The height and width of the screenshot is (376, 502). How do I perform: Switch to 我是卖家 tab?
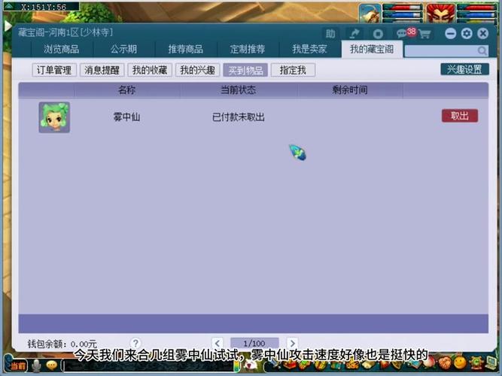[309, 49]
